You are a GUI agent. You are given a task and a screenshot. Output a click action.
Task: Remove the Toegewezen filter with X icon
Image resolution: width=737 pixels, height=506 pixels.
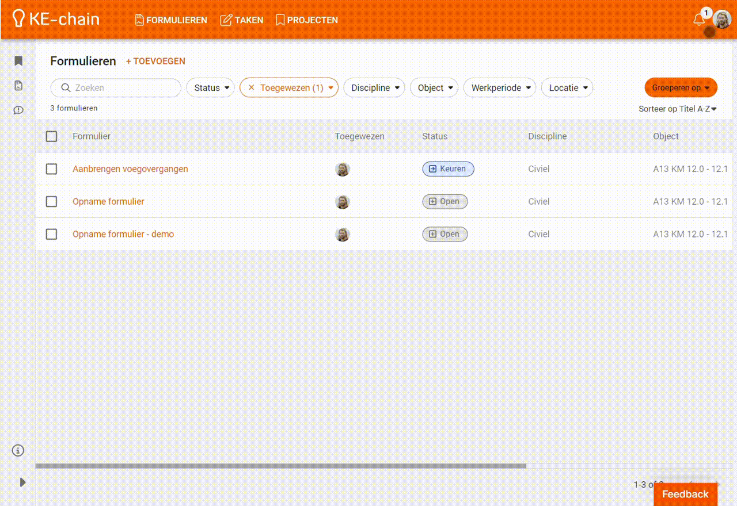point(251,87)
